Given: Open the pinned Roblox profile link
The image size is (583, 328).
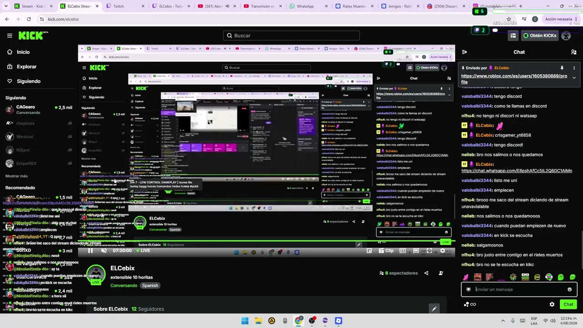Looking at the screenshot, I should pyautogui.click(x=514, y=79).
